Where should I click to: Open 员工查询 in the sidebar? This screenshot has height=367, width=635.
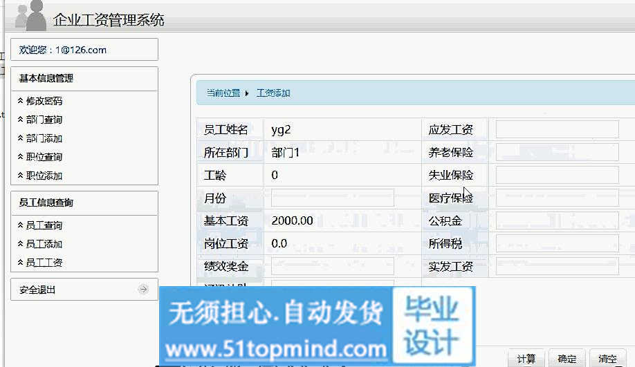pyautogui.click(x=44, y=225)
